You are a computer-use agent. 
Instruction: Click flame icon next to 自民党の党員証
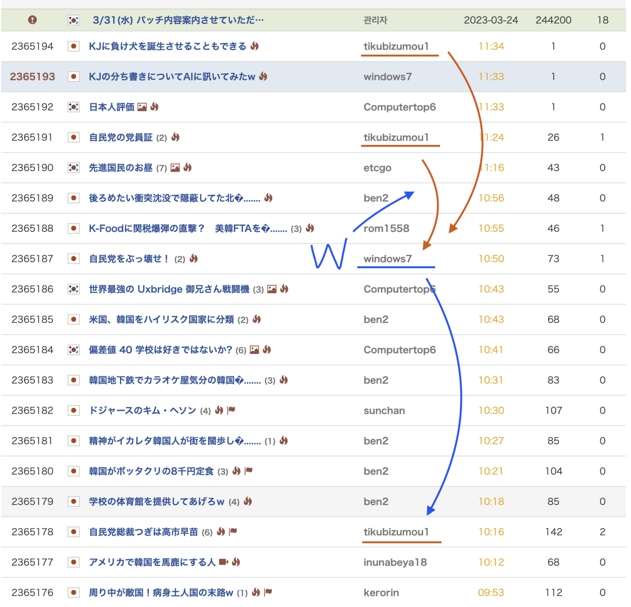175,137
